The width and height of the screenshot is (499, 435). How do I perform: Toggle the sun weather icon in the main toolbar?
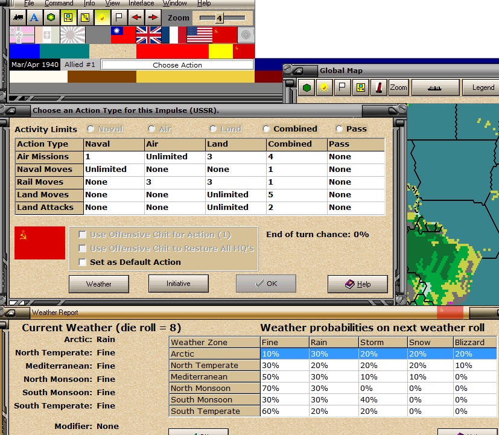tap(102, 17)
